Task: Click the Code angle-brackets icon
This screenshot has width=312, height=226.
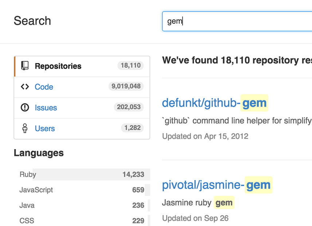Action: point(25,87)
